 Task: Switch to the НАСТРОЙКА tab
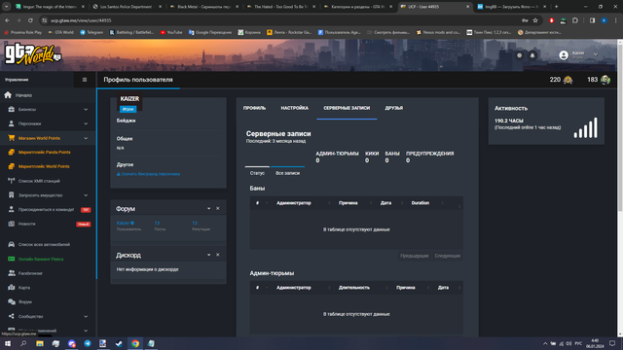click(x=294, y=108)
